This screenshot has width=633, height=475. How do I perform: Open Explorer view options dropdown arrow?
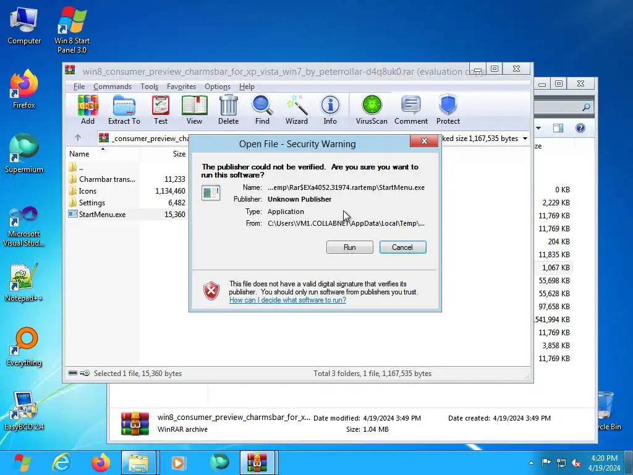click(x=538, y=128)
